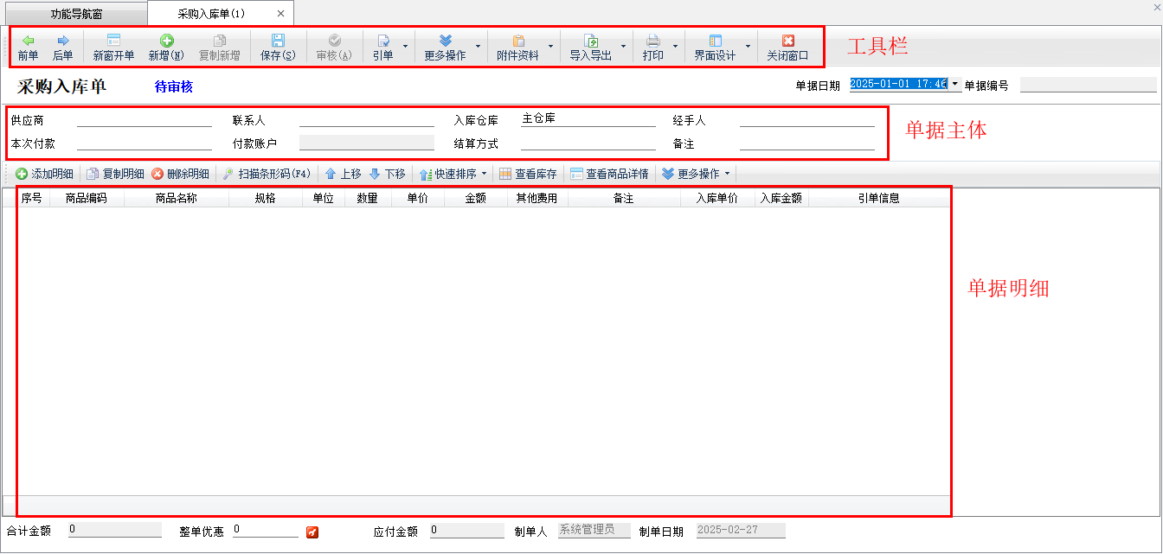
Task: Open the 单据日期 date picker dropdown
Action: coord(955,85)
